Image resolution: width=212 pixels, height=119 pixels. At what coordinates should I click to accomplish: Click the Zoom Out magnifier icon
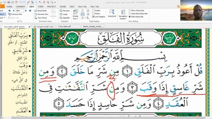point(52,2)
